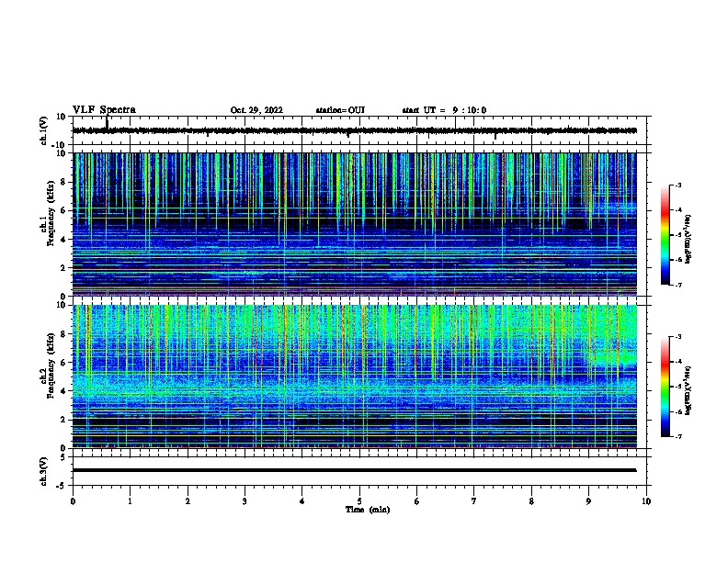Click the log(PSD) label beside the ch.2 color bar

tap(688, 390)
